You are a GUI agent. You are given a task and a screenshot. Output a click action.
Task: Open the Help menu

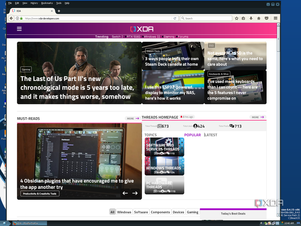coord(67,3)
